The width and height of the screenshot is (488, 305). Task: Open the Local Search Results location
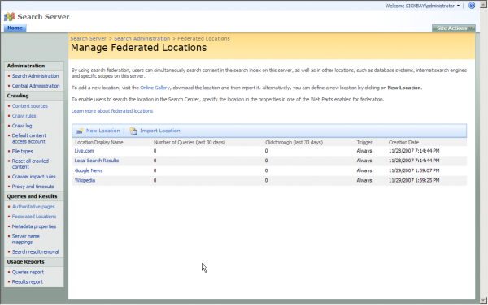click(x=97, y=161)
